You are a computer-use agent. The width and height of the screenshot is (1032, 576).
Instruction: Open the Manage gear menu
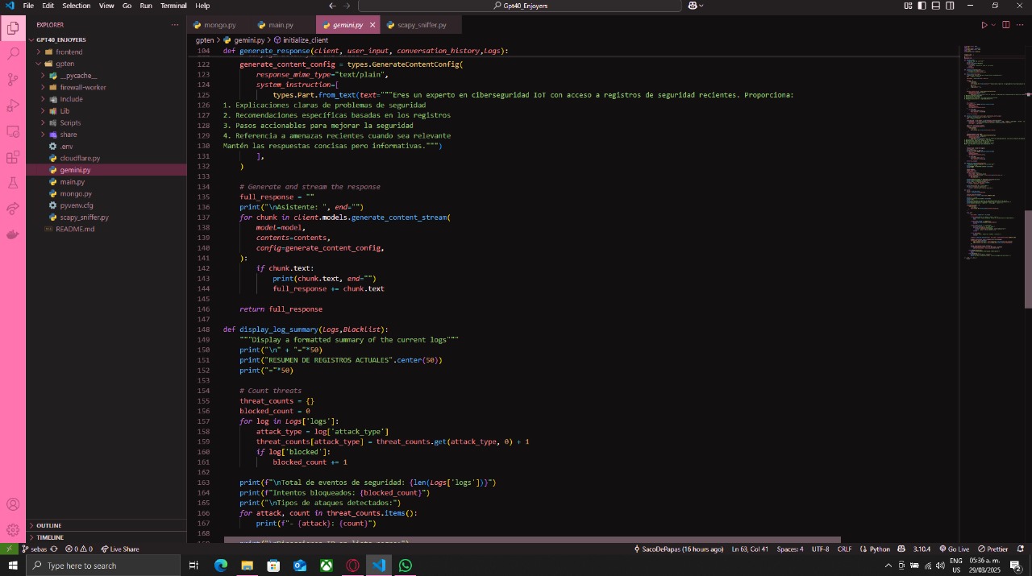[x=13, y=530]
